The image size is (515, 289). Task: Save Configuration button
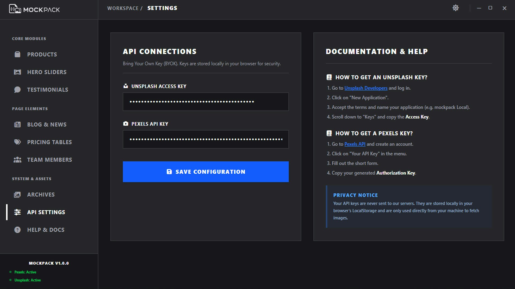[206, 172]
